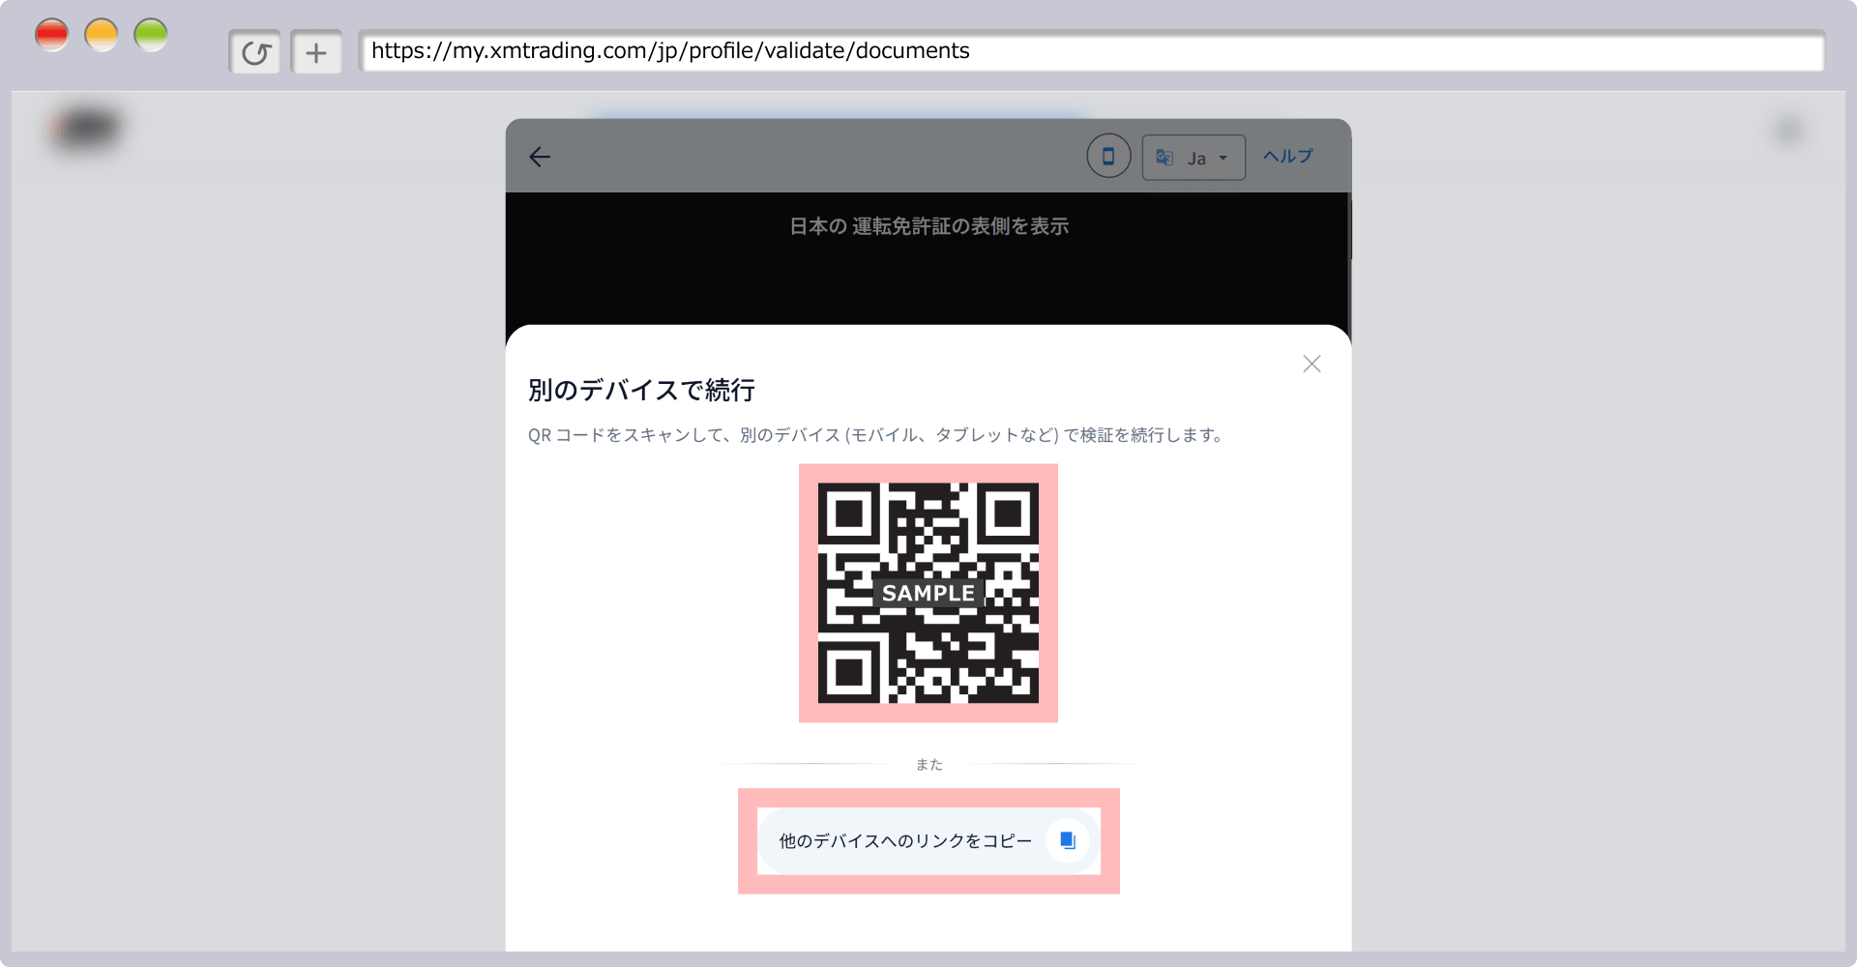Open the Ja language dropdown

1194,158
